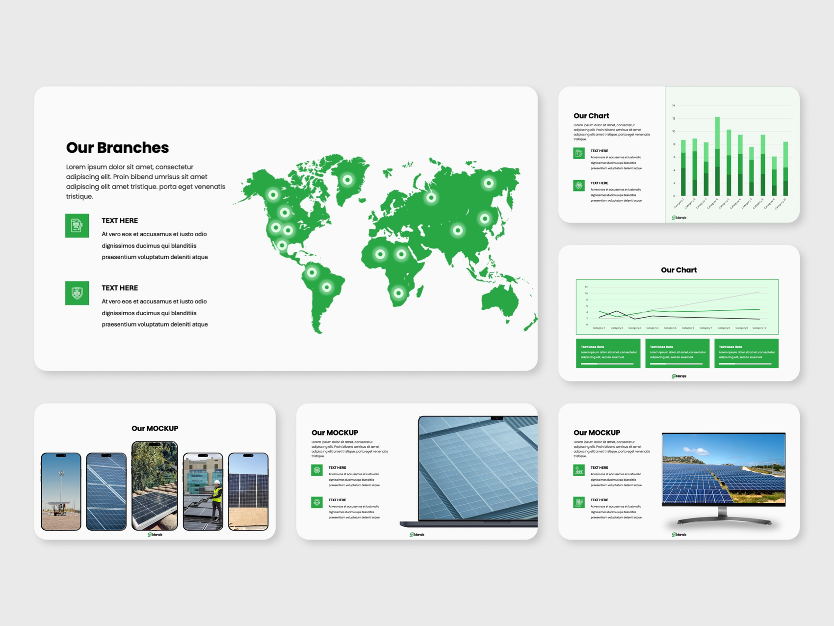Click the upper green icon in monitor mockup slide
This screenshot has height=626, width=834.
click(579, 470)
